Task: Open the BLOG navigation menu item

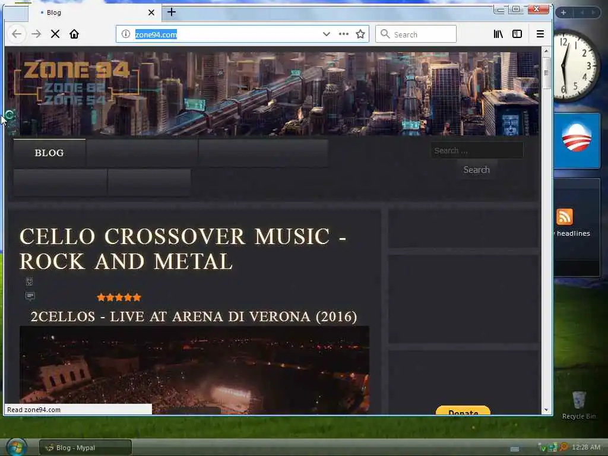Action: point(49,153)
